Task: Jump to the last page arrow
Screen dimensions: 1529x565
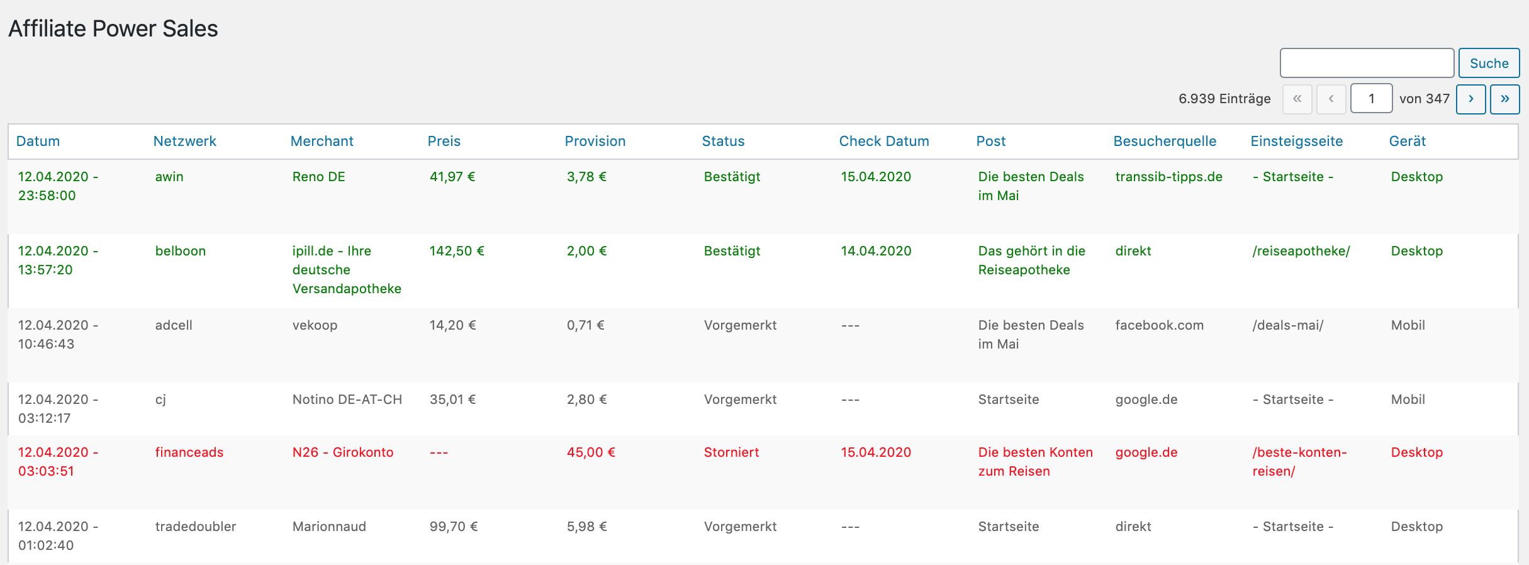Action: [1505, 99]
